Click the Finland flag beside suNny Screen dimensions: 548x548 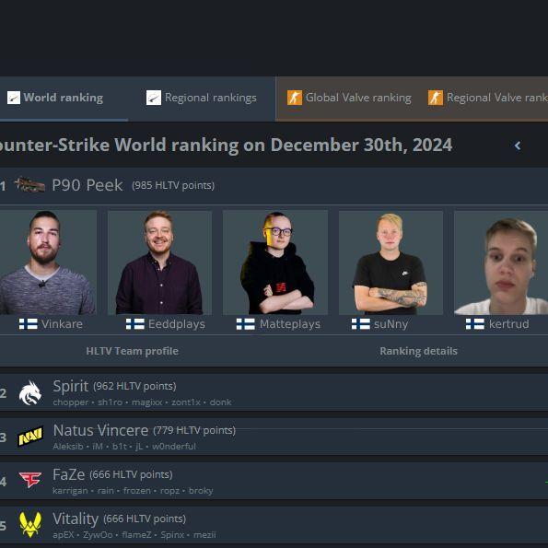tap(361, 324)
